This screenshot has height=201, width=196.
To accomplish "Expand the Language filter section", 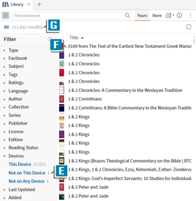I will 18,91.
